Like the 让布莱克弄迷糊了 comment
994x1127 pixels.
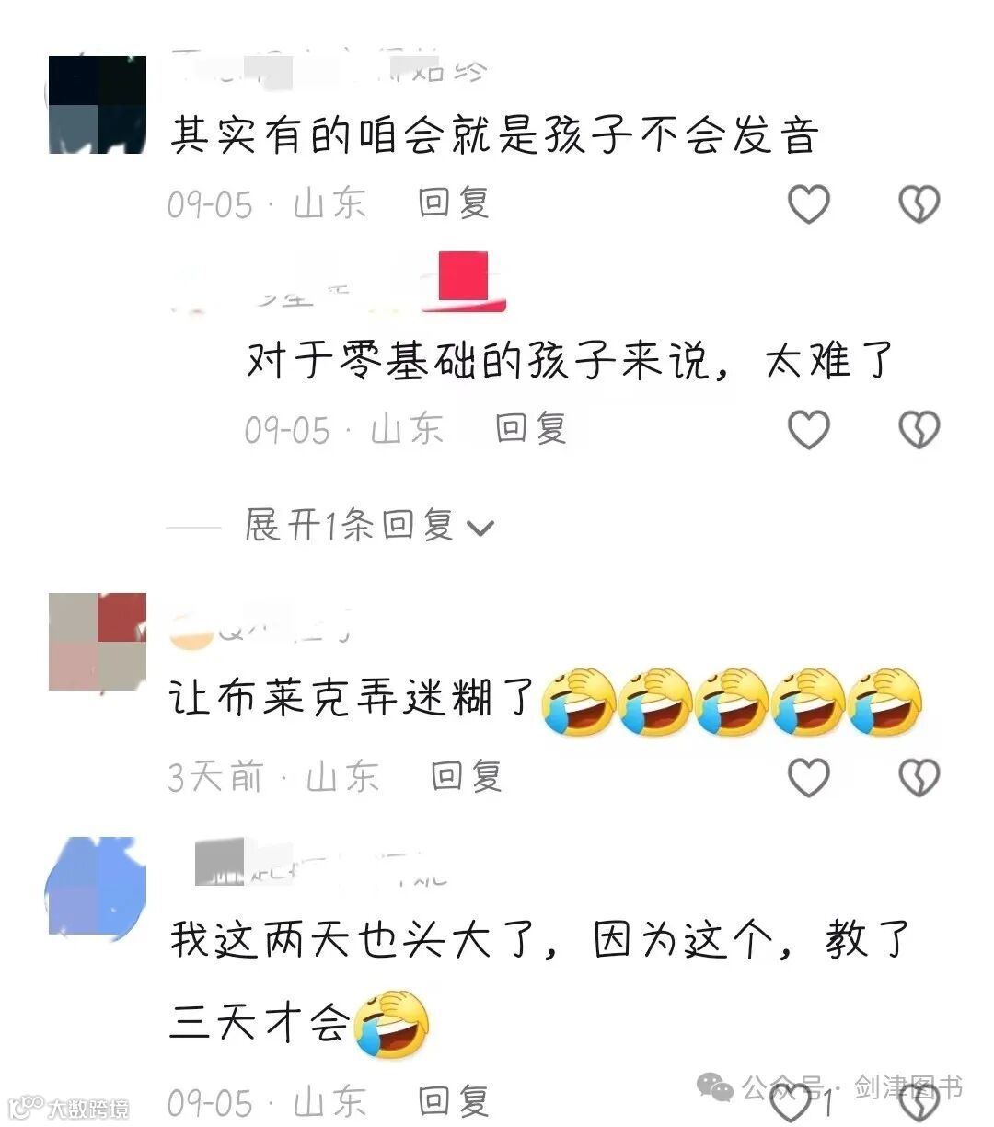(809, 778)
